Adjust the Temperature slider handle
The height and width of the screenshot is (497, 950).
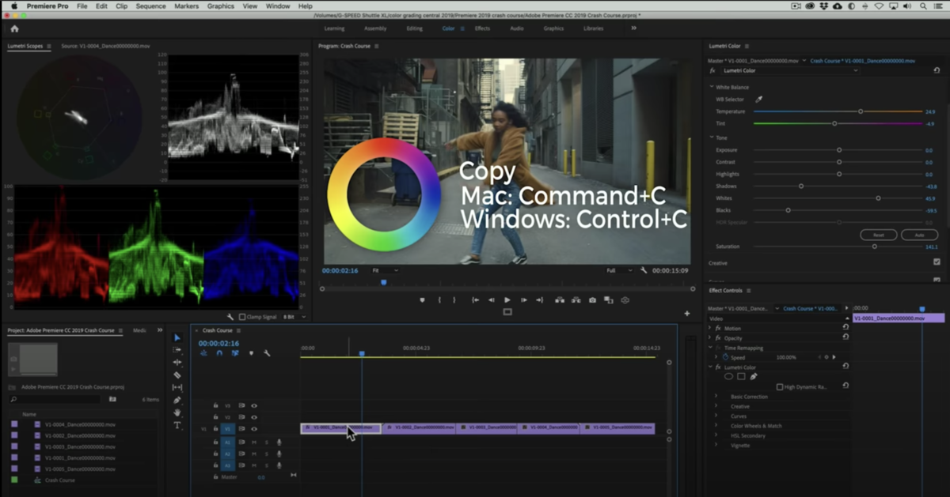tap(861, 111)
